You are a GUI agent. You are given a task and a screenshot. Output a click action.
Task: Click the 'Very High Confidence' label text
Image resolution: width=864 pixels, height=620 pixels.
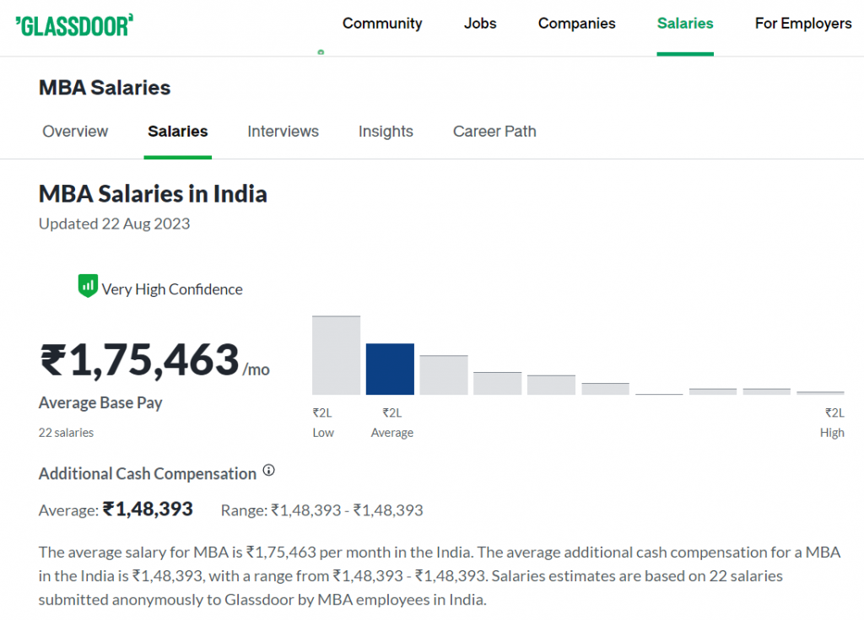point(172,289)
